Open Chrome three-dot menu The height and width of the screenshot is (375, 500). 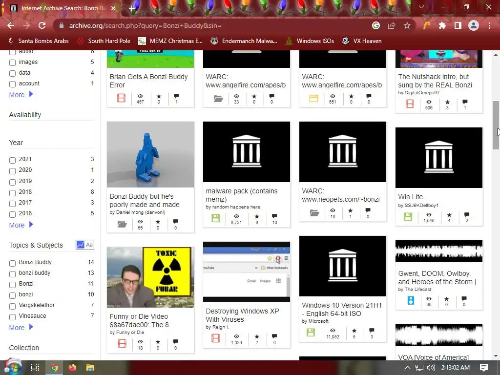489,25
